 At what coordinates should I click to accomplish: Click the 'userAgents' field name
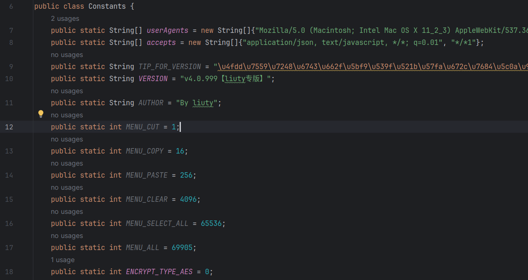pos(168,31)
